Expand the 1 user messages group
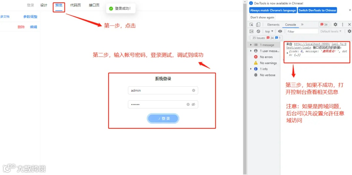This screenshot has height=175, width=352. pyautogui.click(x=251, y=51)
